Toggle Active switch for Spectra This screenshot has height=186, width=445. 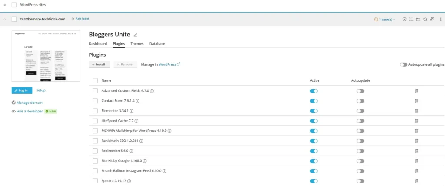[314, 181]
